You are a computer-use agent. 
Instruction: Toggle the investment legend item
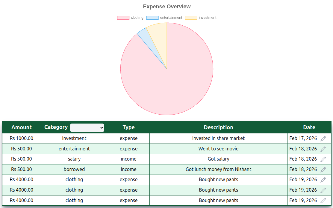coord(201,18)
